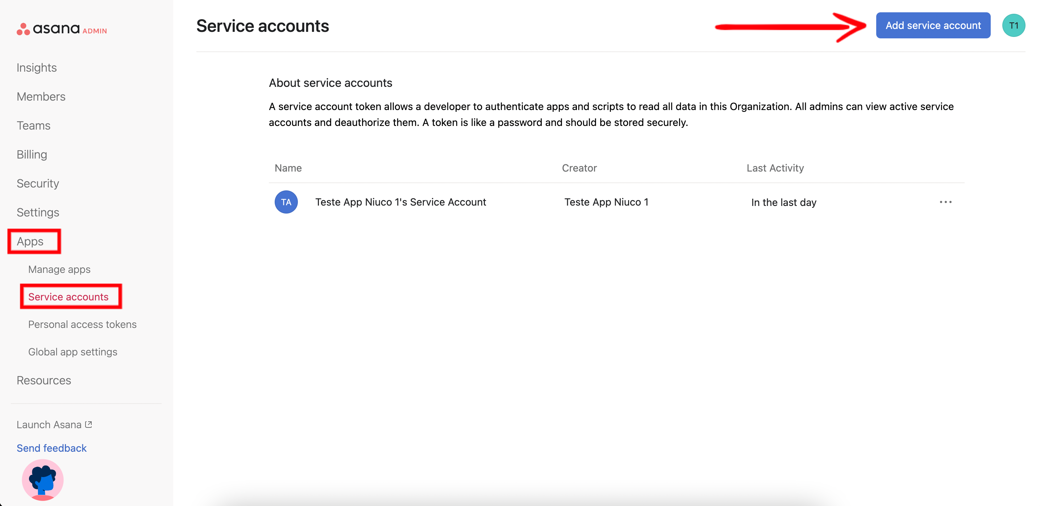Click the illustrated character avatar at bottom

click(x=43, y=480)
